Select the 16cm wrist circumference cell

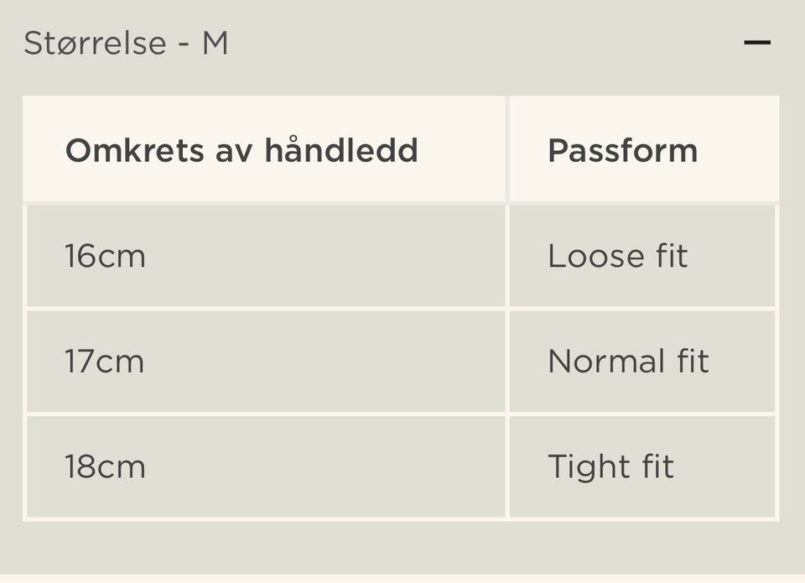click(105, 256)
